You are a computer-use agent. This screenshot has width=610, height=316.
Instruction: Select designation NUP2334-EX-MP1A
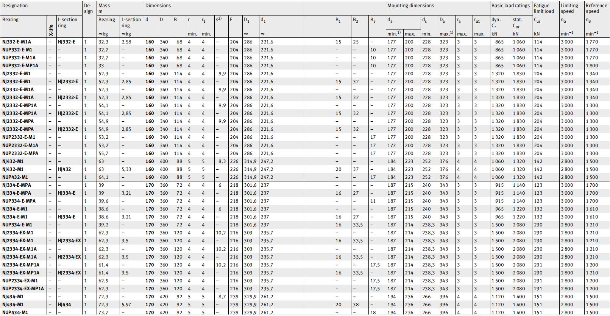(23, 289)
